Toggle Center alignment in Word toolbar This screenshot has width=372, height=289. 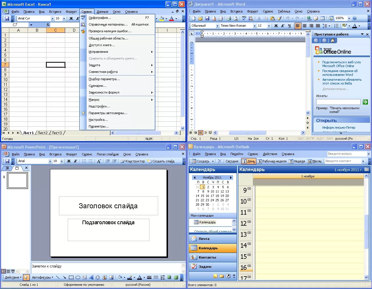click(x=305, y=26)
